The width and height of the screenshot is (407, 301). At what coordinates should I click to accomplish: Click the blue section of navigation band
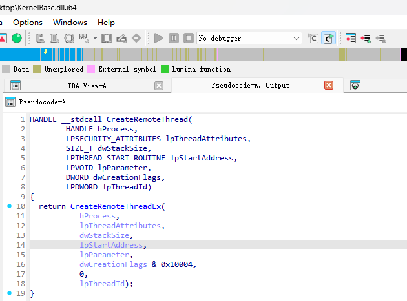pyautogui.click(x=20, y=55)
